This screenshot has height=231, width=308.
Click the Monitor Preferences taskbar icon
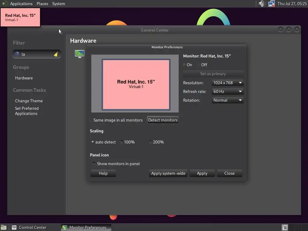point(65,227)
